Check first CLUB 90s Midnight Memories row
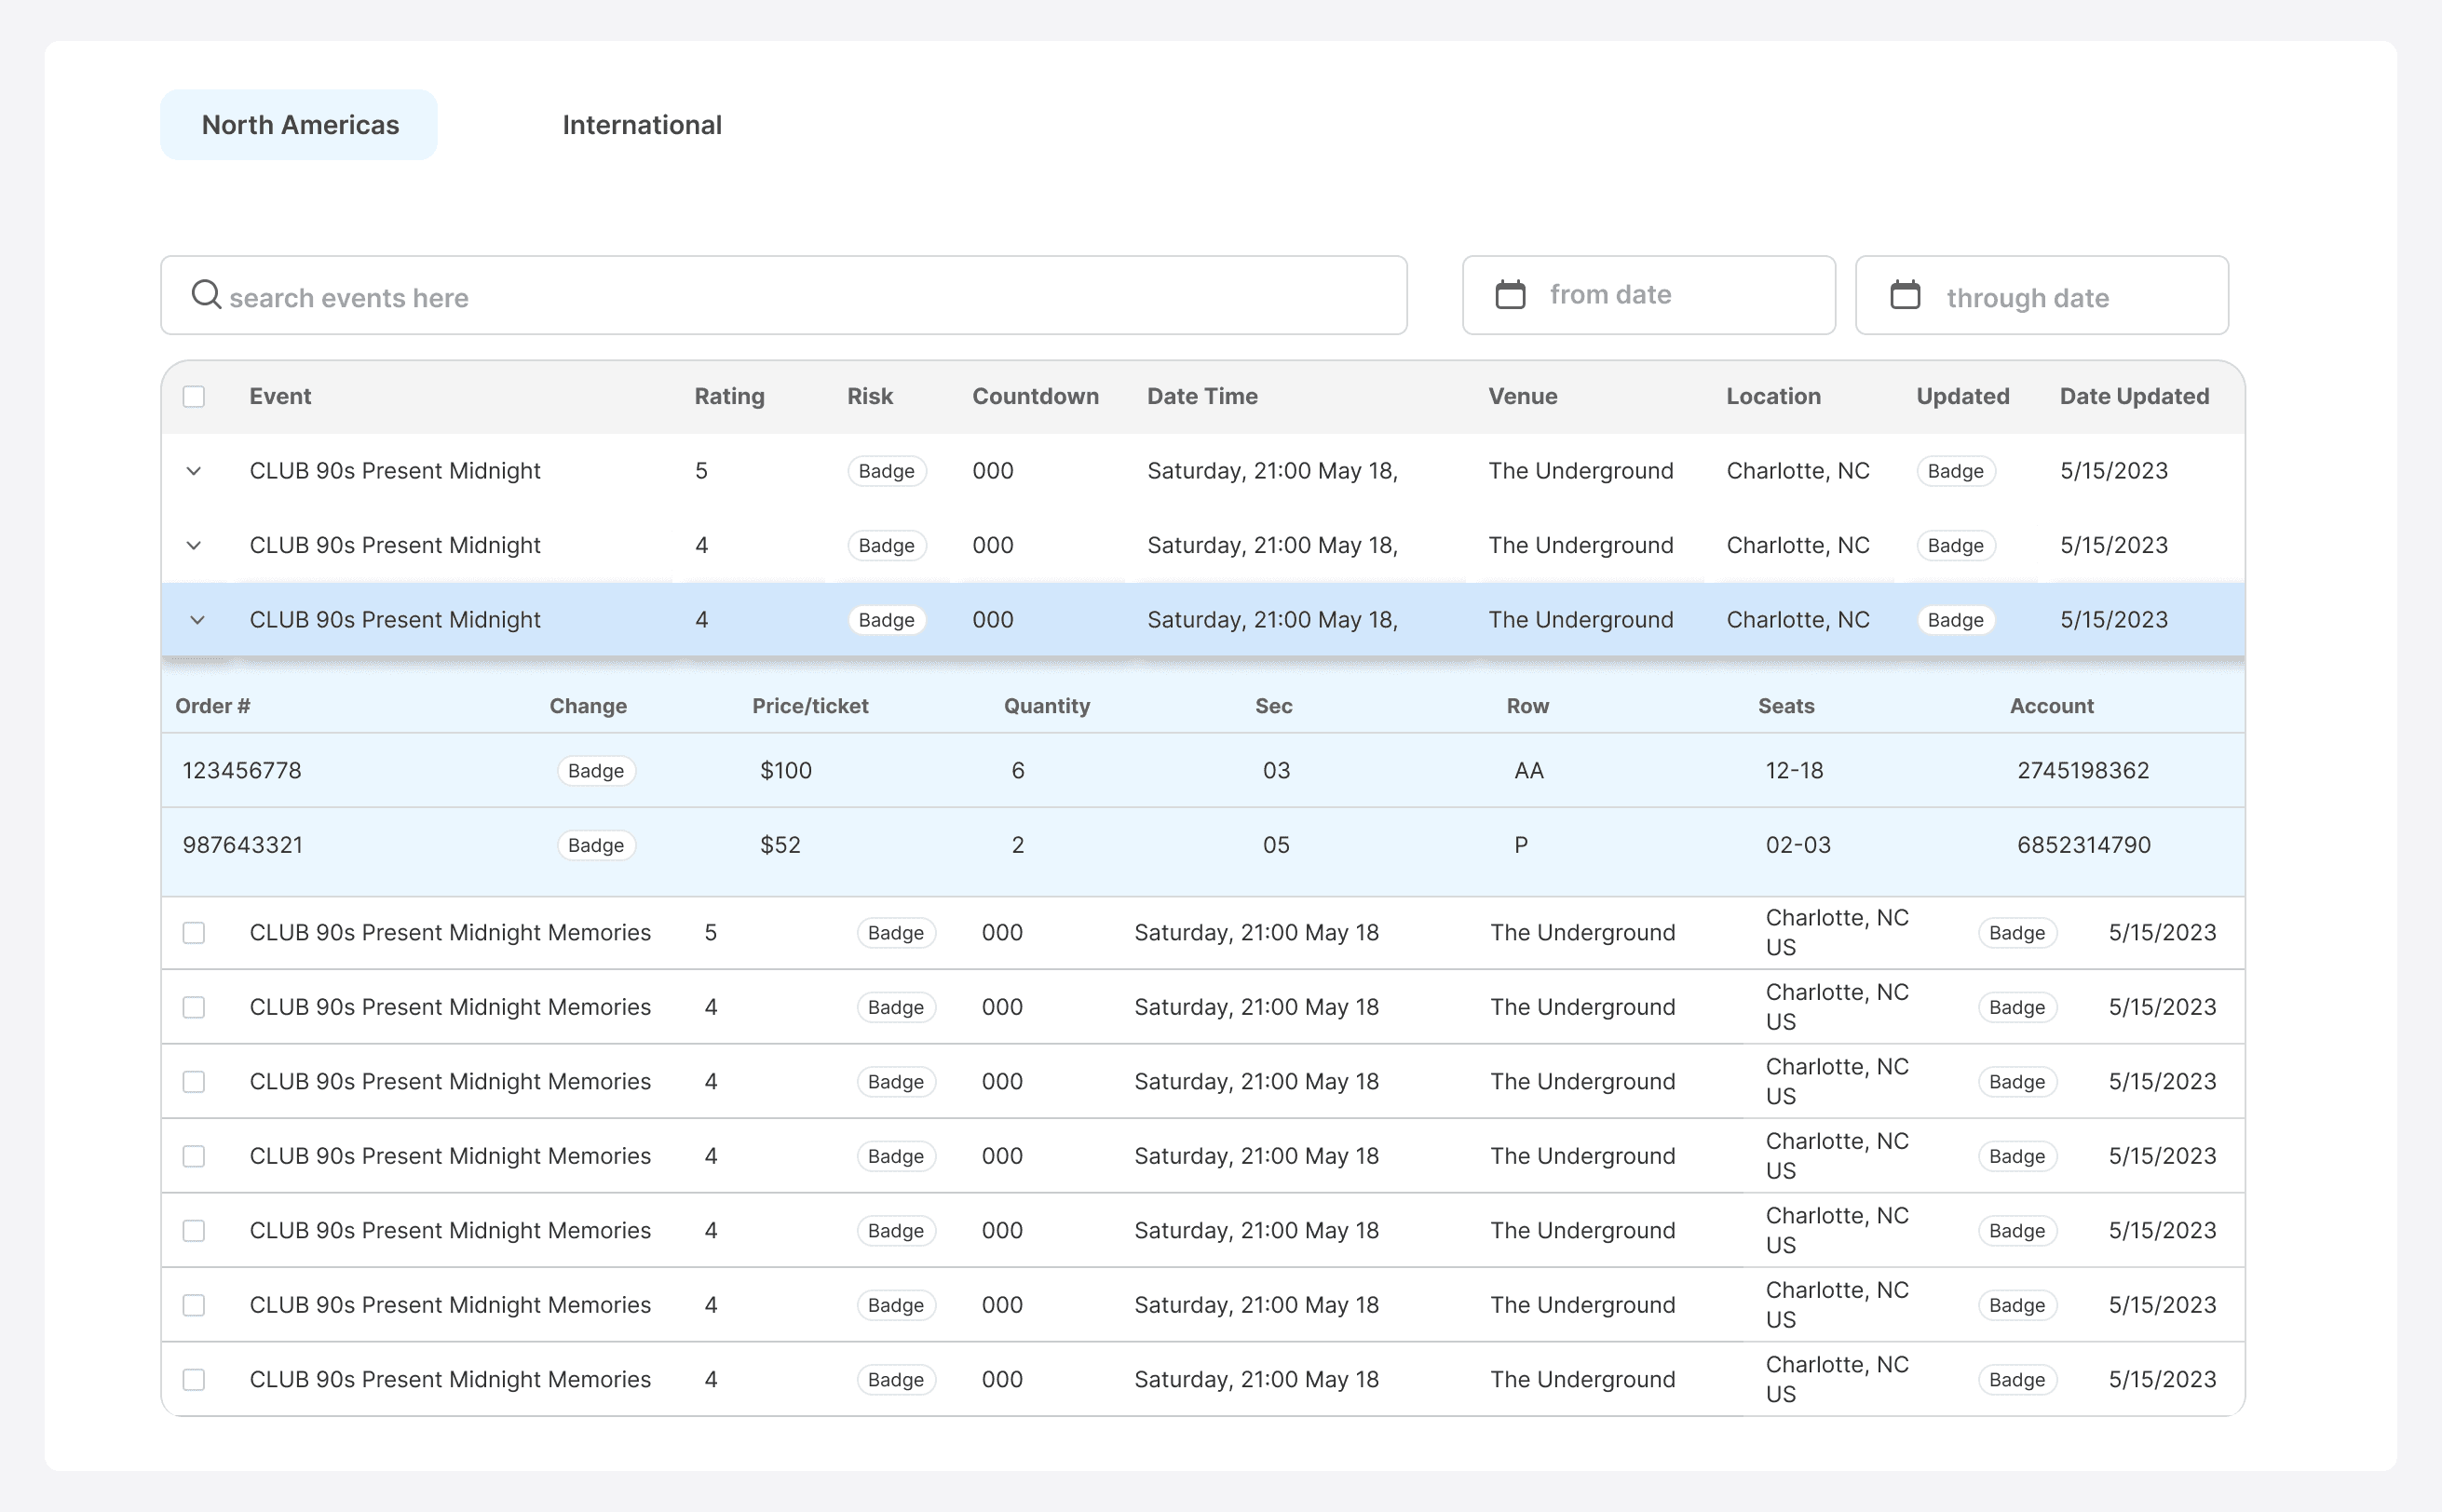Image resolution: width=2442 pixels, height=1512 pixels. pos(194,933)
